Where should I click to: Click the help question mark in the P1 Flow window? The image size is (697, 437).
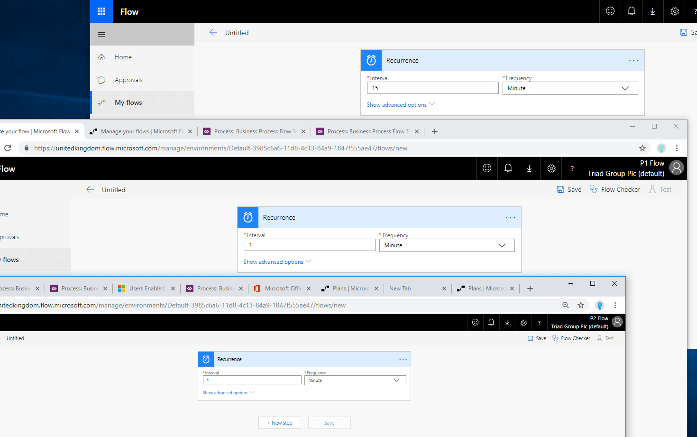point(572,168)
